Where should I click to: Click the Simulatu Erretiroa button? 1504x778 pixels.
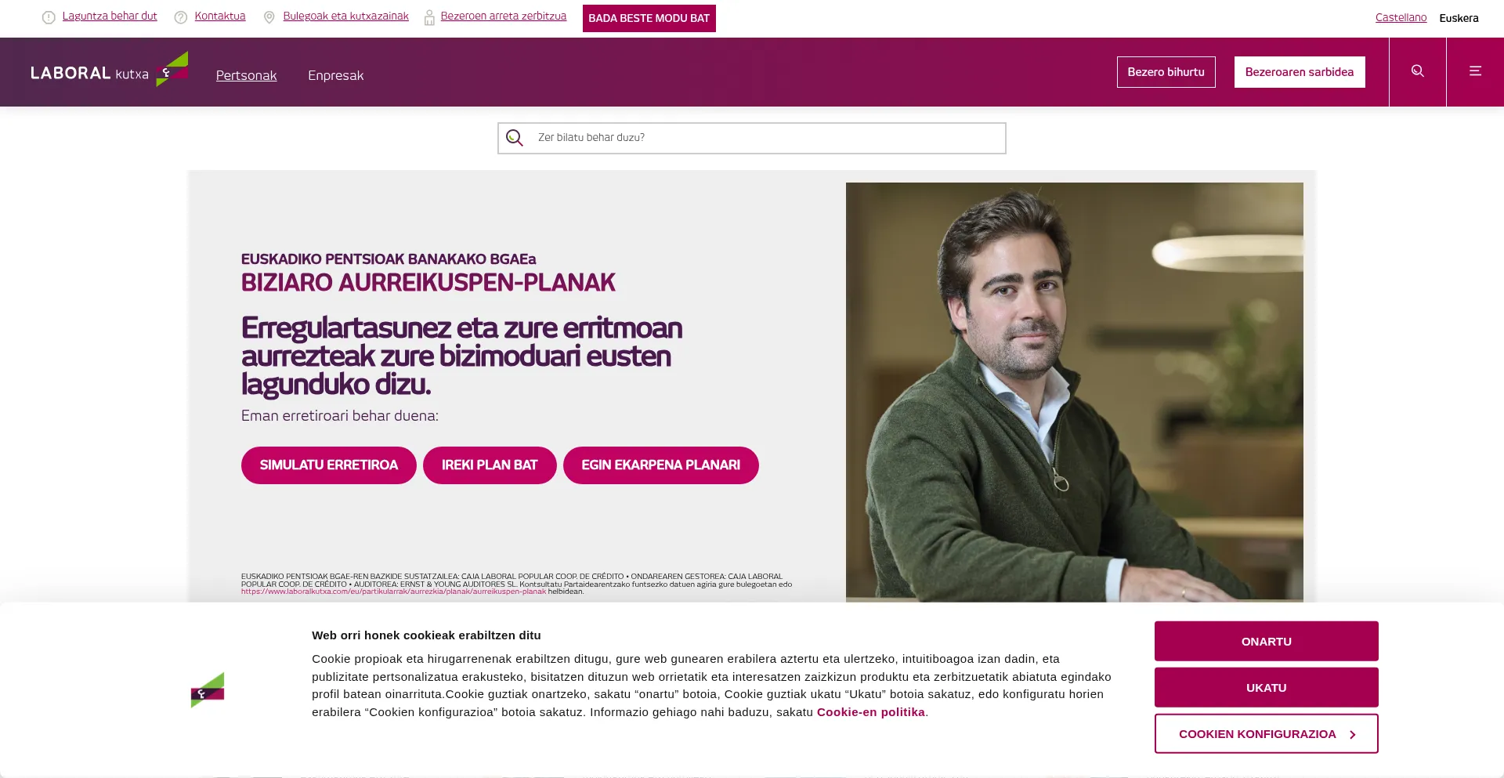click(329, 465)
